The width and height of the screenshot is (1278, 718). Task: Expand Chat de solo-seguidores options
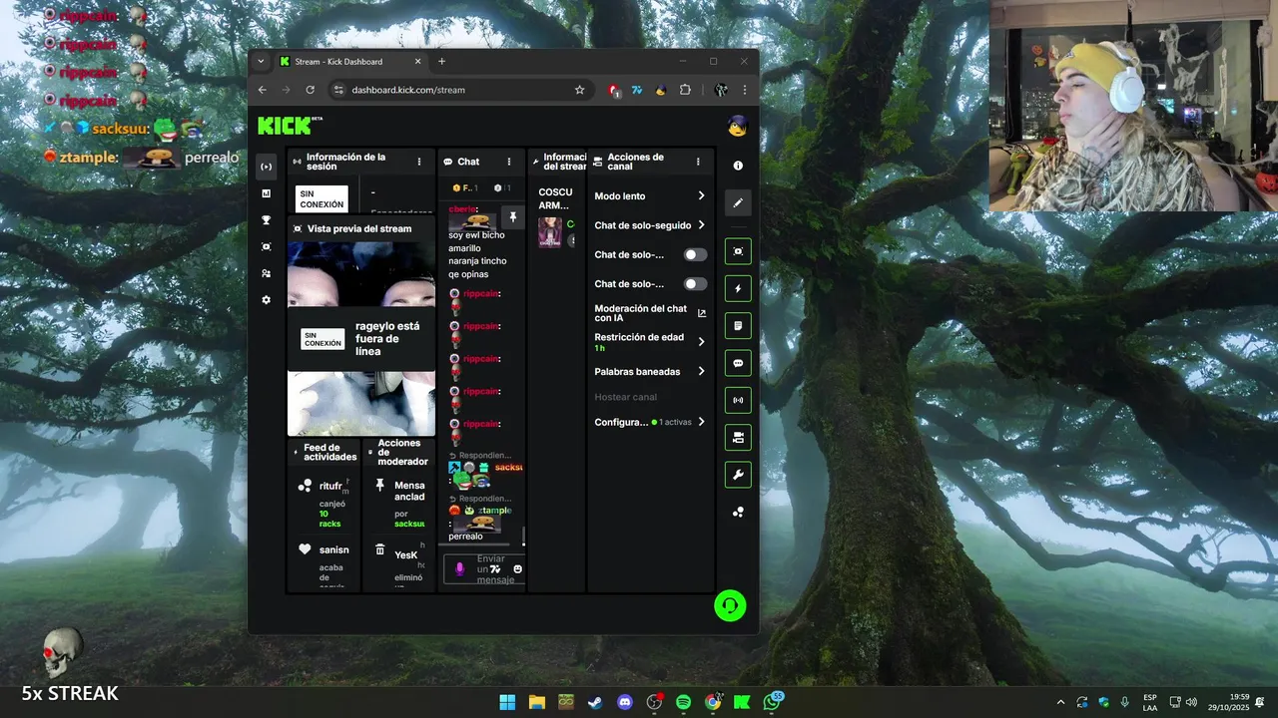pyautogui.click(x=650, y=225)
